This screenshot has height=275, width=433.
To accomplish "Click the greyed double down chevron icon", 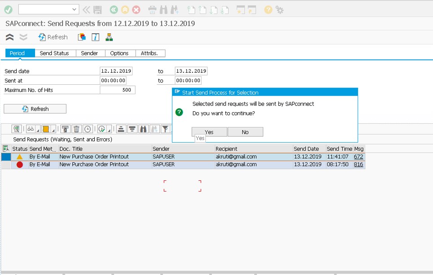I will pyautogui.click(x=23, y=37).
